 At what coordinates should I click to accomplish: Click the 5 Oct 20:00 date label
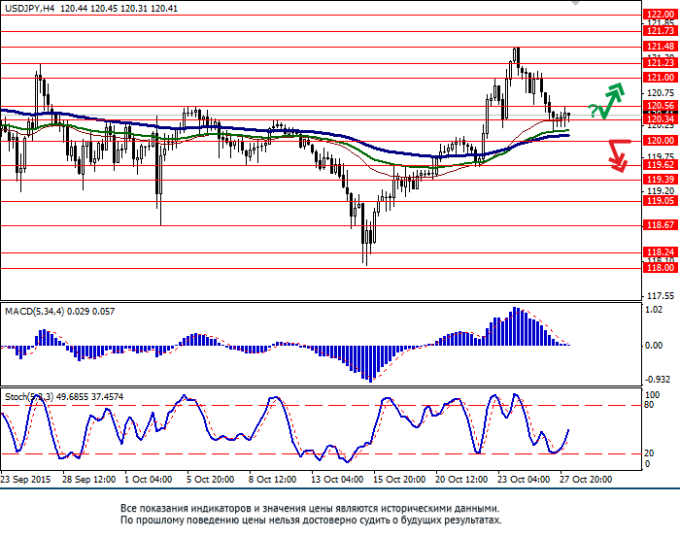[x=211, y=480]
